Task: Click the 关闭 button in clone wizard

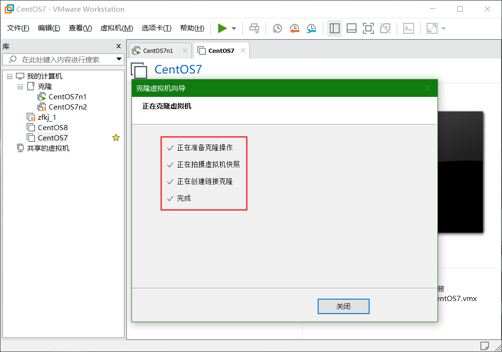Action: tap(343, 306)
